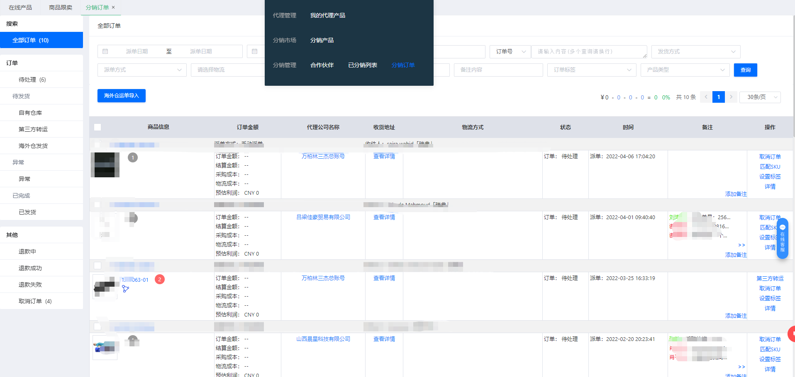Screen dimensions: 795x377
Task: Expand notes with >> in 山西晨星 row
Action: click(741, 367)
